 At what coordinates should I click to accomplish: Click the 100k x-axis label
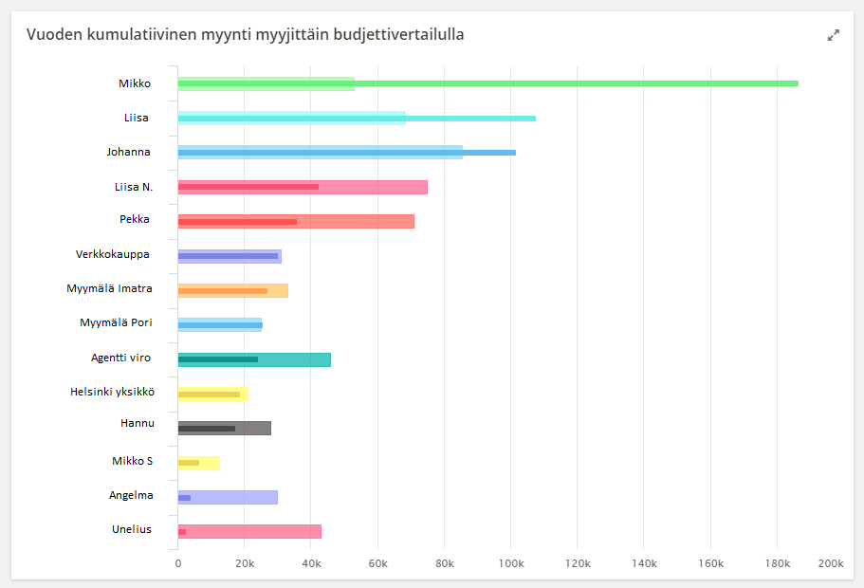(x=510, y=563)
